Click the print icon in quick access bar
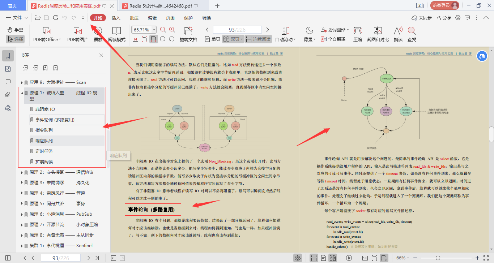Screen dimensions: 494x263 click(56, 18)
